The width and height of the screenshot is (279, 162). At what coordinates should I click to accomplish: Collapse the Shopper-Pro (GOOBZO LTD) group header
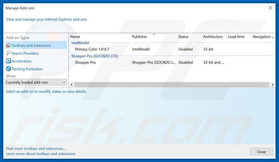pos(95,56)
